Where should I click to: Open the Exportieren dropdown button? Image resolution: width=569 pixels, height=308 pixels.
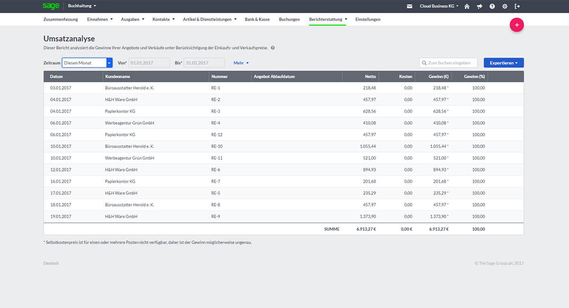(504, 63)
